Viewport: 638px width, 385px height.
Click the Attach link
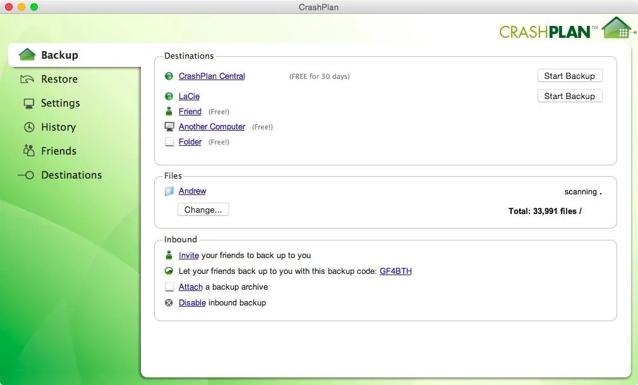click(x=190, y=287)
